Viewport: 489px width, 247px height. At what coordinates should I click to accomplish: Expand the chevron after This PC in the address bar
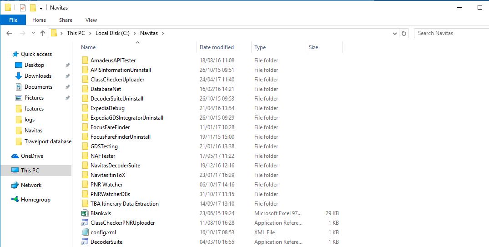click(91, 33)
